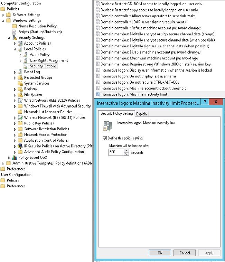This screenshot has height=262, width=225.
Task: Select 'Domain member: Maximum machine account password age'
Action: pos(149,58)
